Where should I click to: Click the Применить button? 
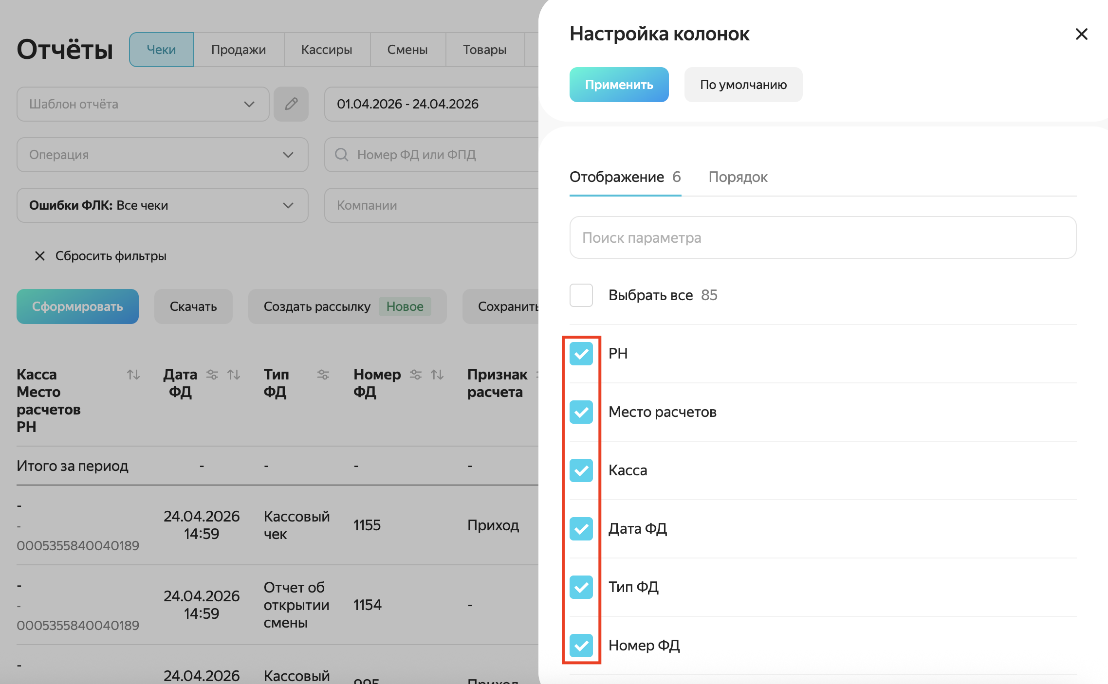click(x=619, y=85)
